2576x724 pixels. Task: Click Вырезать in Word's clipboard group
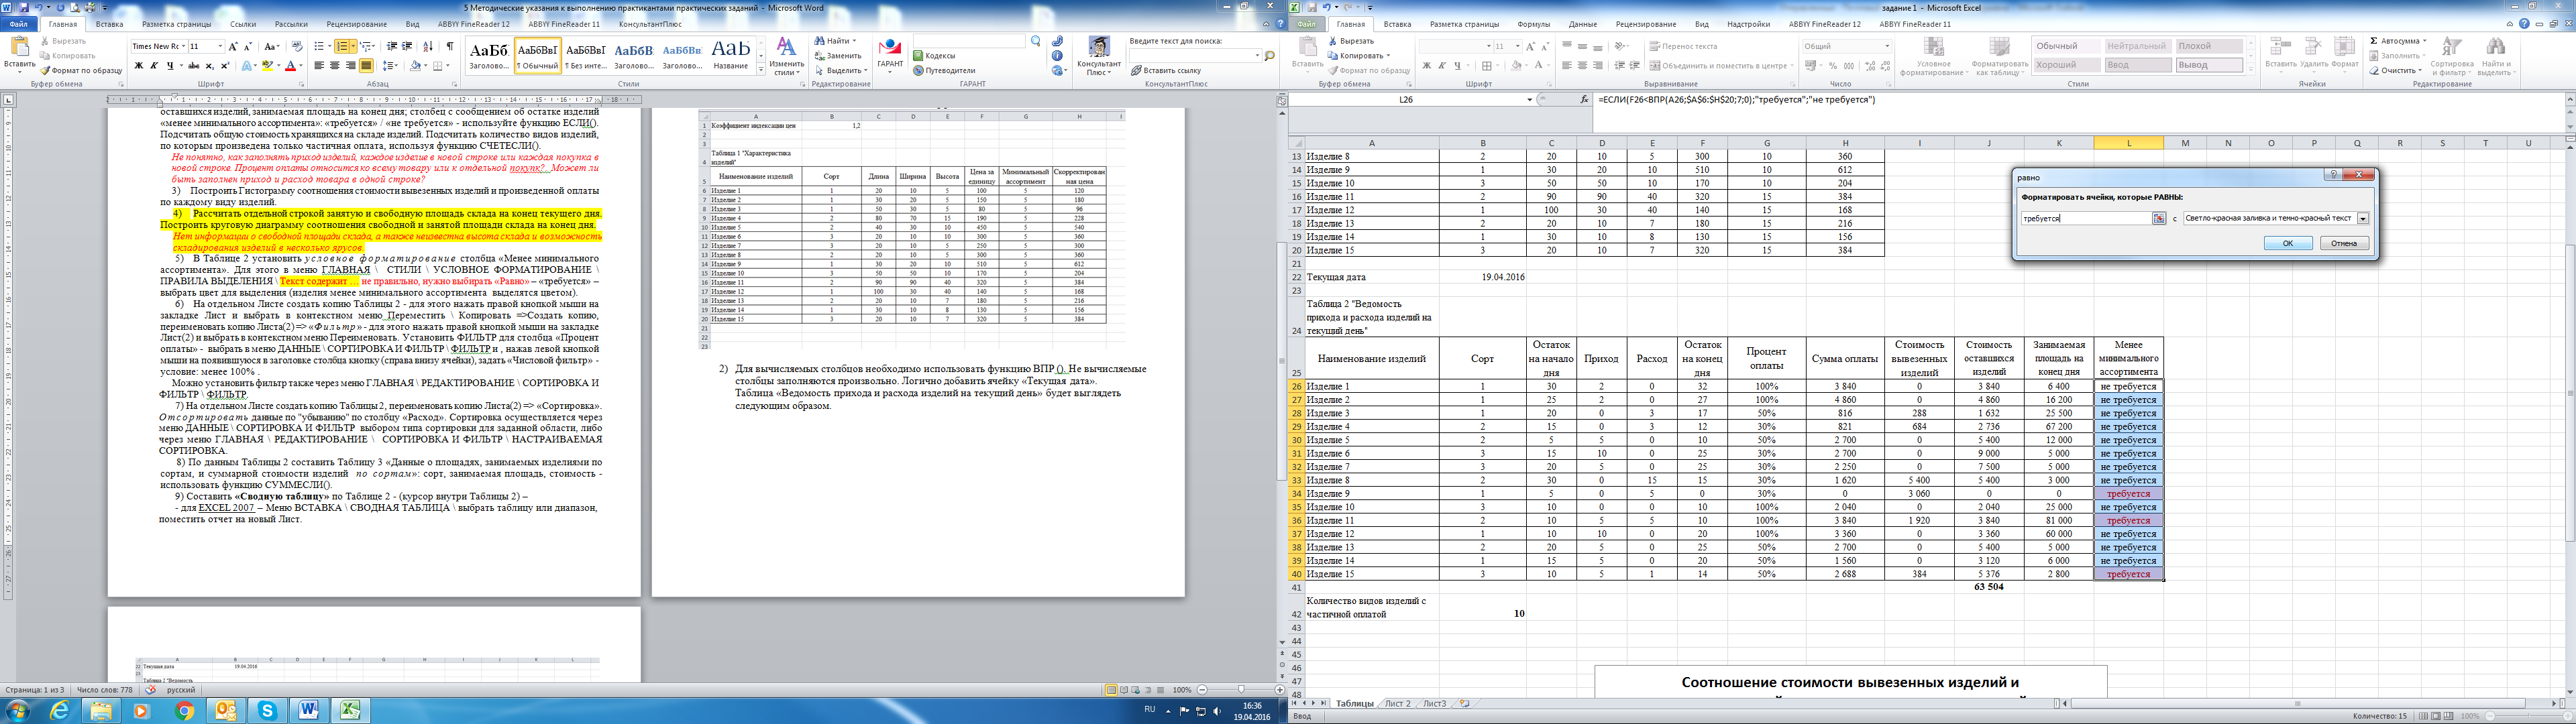coord(62,41)
